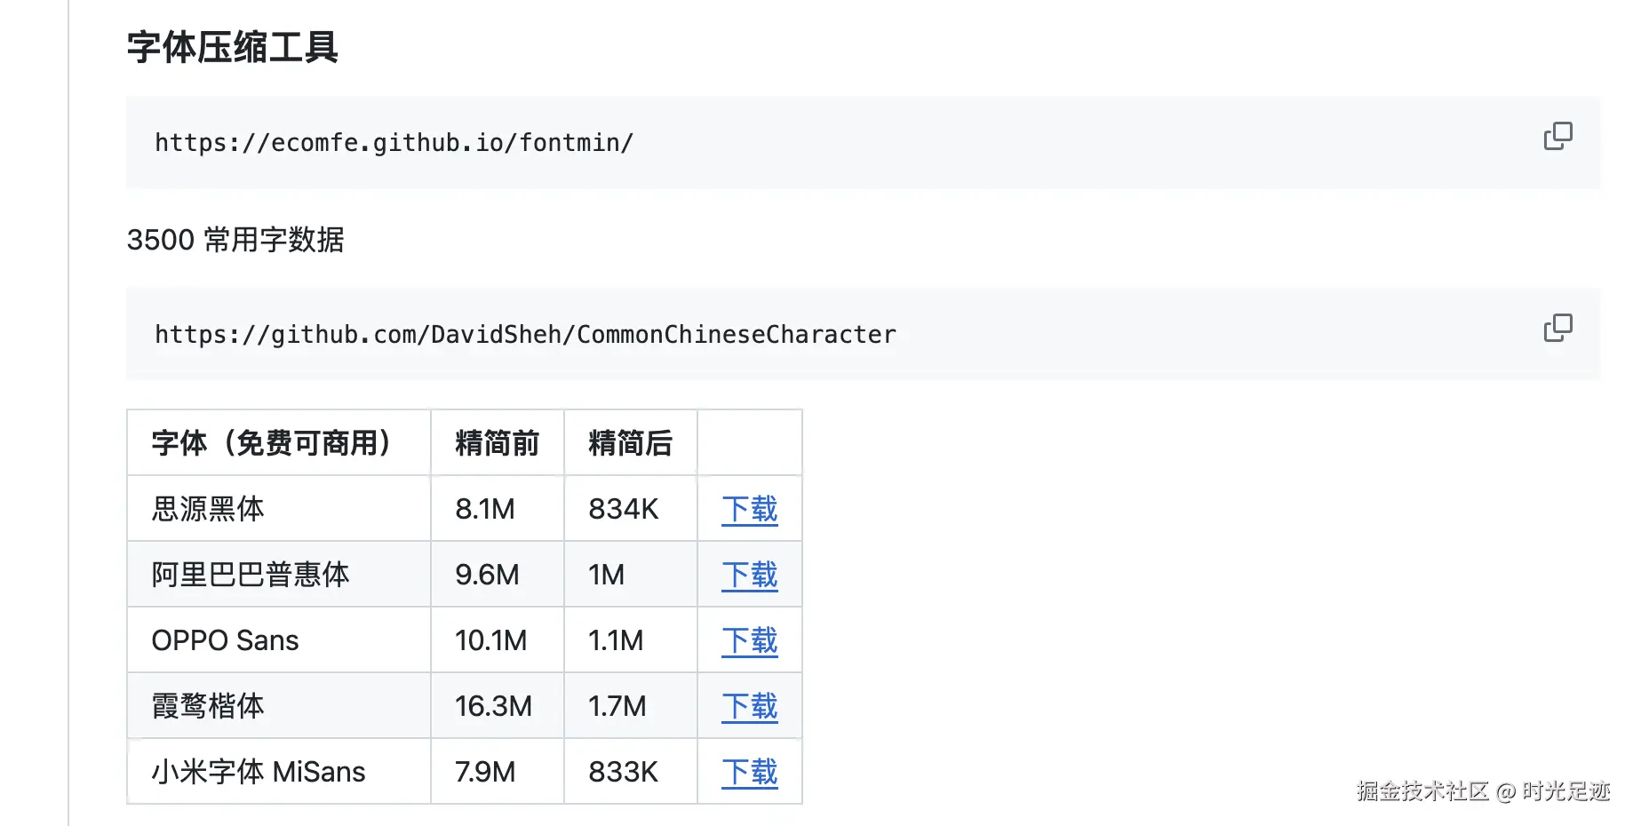Select the 思源黑体 name cell
Viewport: 1633px width, 826px height.
[208, 509]
